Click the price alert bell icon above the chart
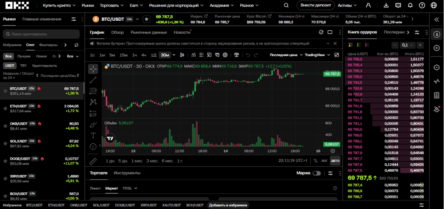The height and width of the screenshot is (209, 444). [321, 32]
